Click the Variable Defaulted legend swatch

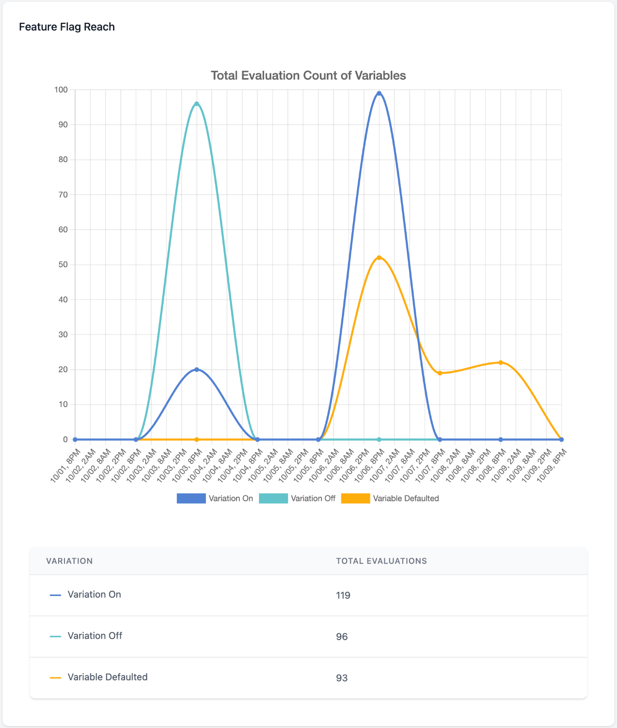(356, 498)
